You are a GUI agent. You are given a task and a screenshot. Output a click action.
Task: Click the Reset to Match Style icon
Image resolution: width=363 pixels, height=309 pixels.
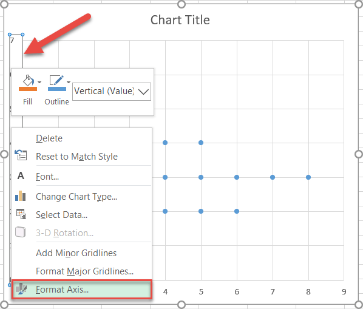(21, 155)
